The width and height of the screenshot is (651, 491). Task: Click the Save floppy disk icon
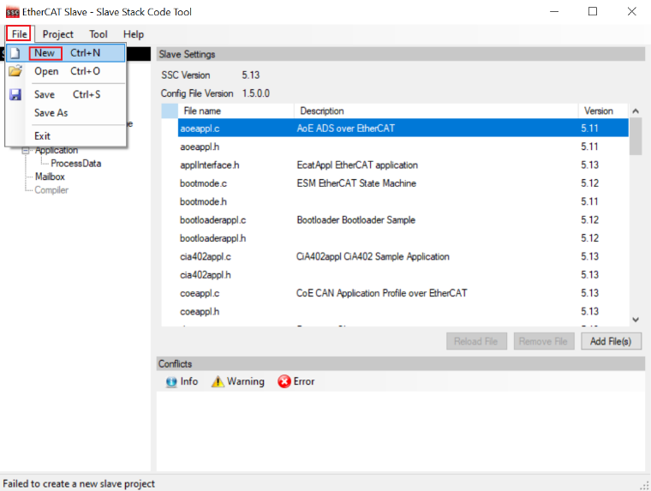(15, 95)
